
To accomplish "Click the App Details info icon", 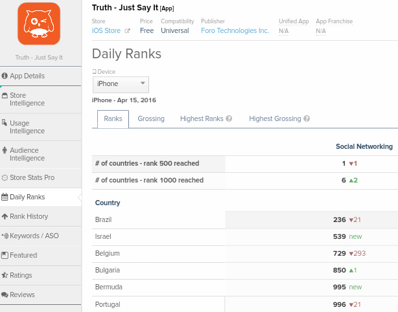I will pos(5,76).
